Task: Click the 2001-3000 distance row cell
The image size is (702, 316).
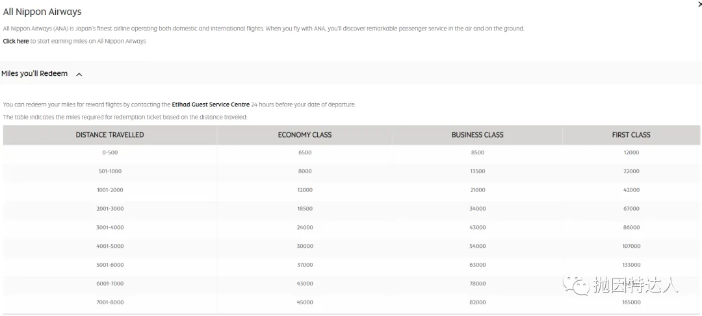Action: pyautogui.click(x=110, y=209)
